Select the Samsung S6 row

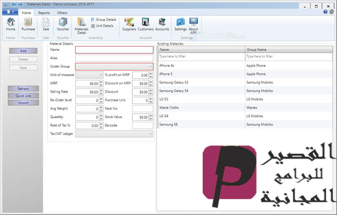click(245, 124)
